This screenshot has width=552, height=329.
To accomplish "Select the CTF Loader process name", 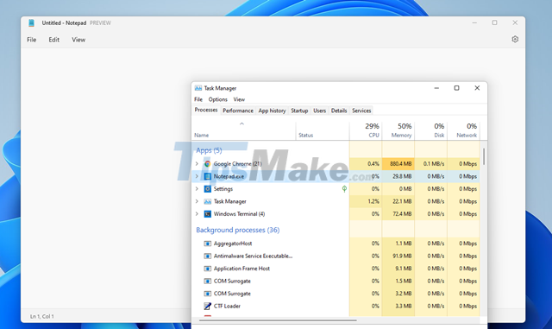I will coord(227,306).
